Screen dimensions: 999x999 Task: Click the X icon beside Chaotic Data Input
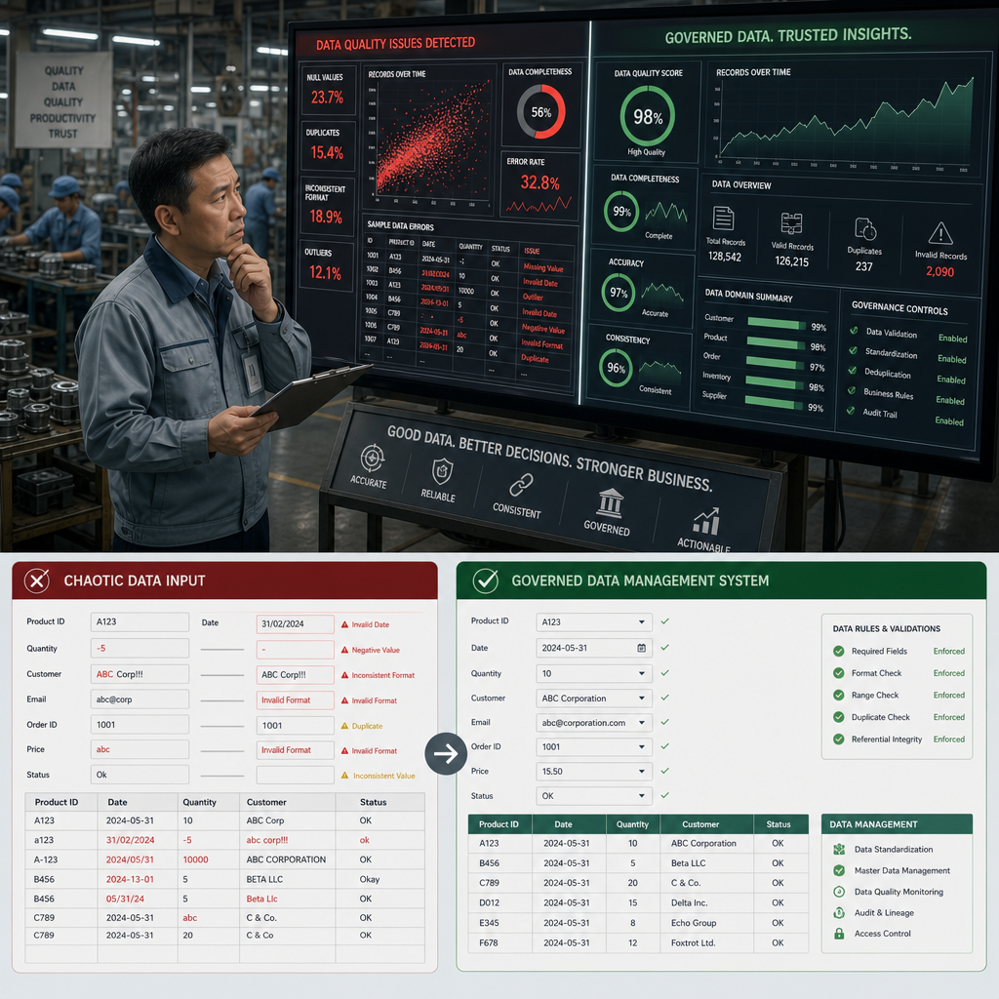click(x=37, y=580)
